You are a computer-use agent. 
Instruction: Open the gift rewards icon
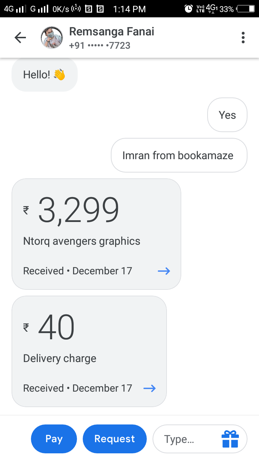tap(230, 439)
